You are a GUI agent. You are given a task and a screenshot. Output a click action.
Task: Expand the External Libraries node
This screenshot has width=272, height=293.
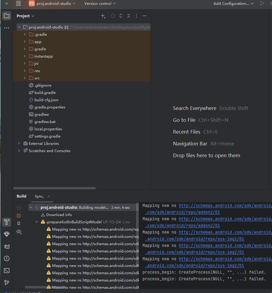pyautogui.click(x=19, y=144)
